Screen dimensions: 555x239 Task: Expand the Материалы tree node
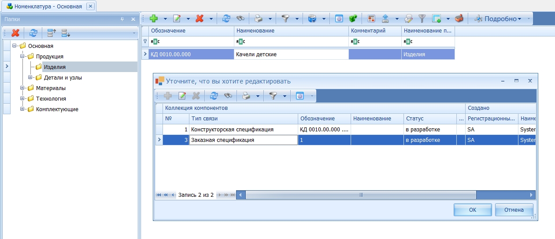22,88
